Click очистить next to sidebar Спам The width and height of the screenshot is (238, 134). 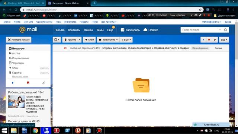(x=44, y=68)
